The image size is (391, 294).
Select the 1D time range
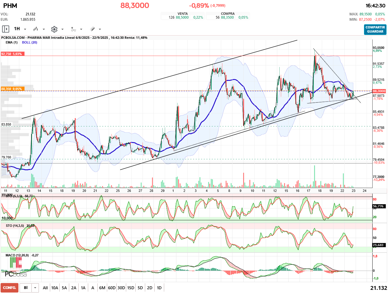[159, 288]
